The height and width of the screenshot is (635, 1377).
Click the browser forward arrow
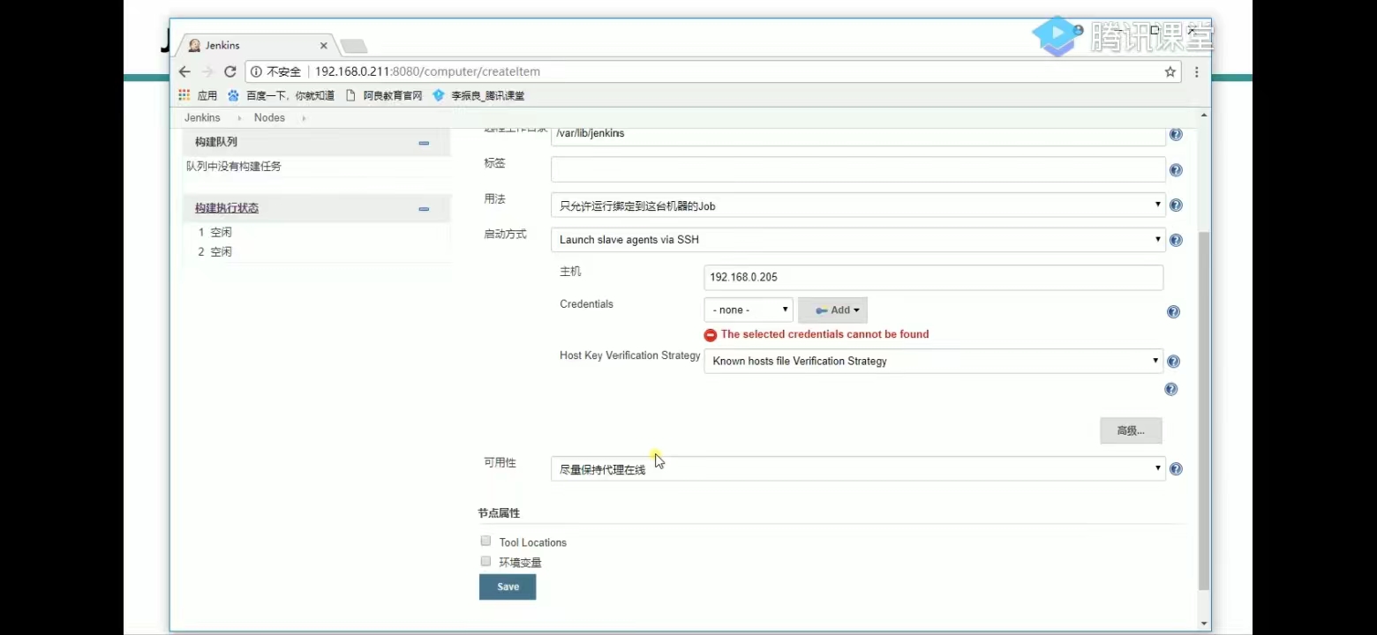click(207, 71)
